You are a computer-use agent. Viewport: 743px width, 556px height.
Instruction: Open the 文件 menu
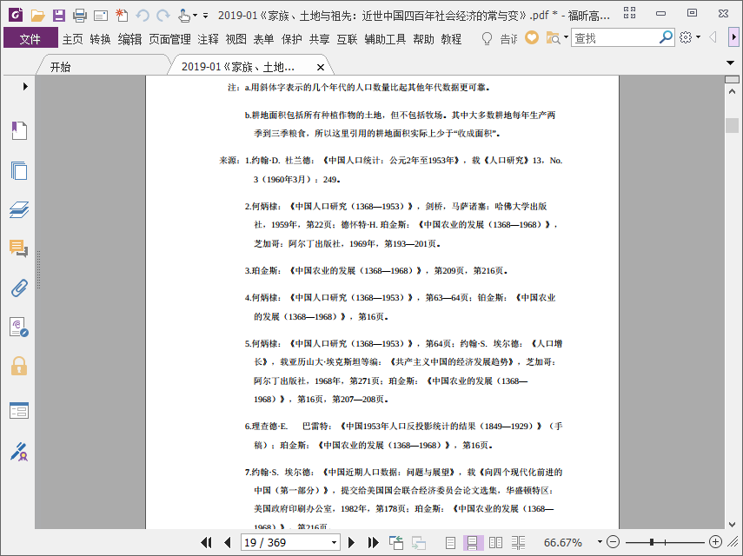[x=30, y=38]
